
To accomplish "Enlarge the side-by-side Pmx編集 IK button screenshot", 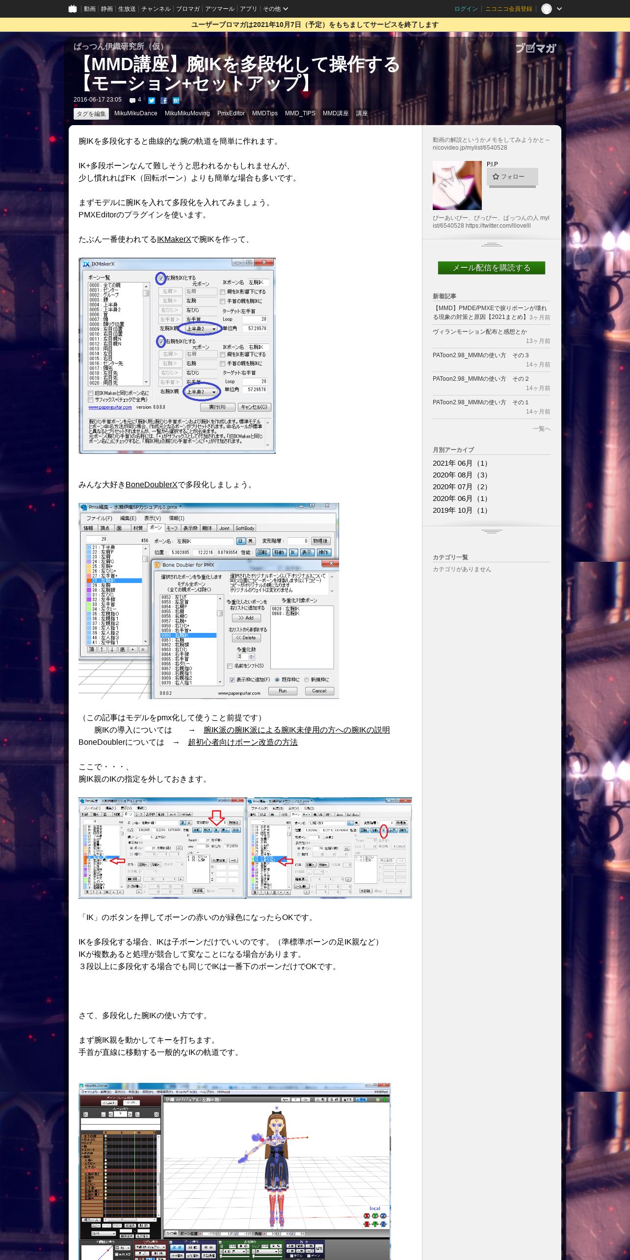I will tap(245, 848).
